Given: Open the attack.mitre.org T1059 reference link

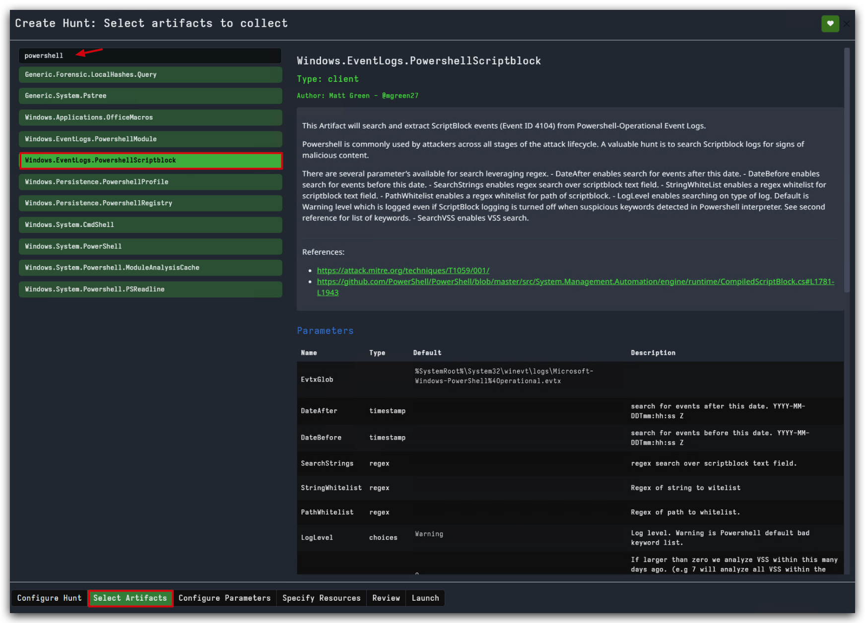Looking at the screenshot, I should 403,271.
